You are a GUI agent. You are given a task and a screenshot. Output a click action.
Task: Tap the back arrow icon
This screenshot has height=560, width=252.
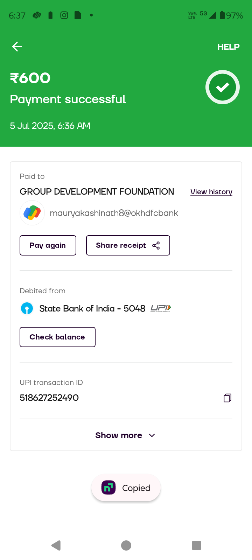pos(17,47)
